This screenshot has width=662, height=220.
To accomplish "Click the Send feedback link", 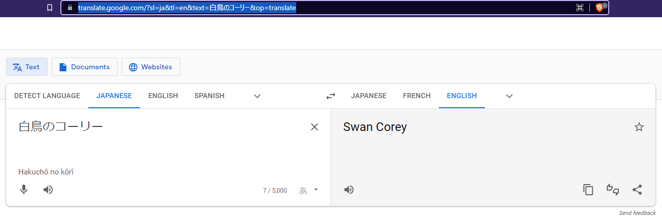I will 637,213.
